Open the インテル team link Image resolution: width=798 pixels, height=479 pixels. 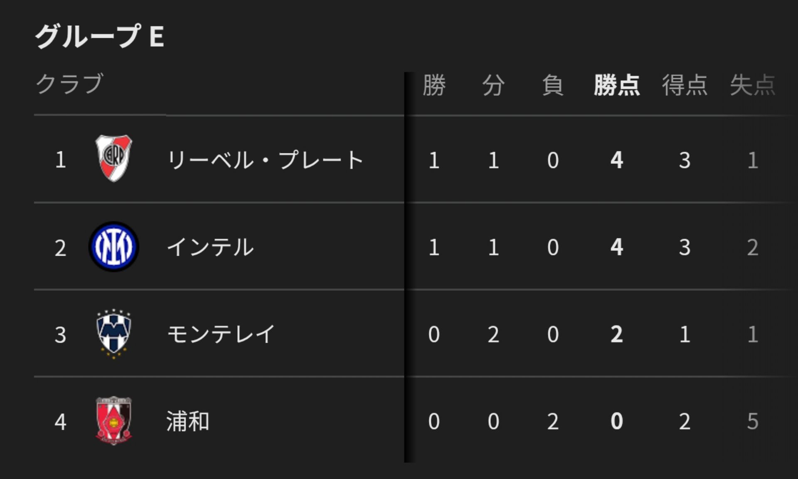(210, 247)
